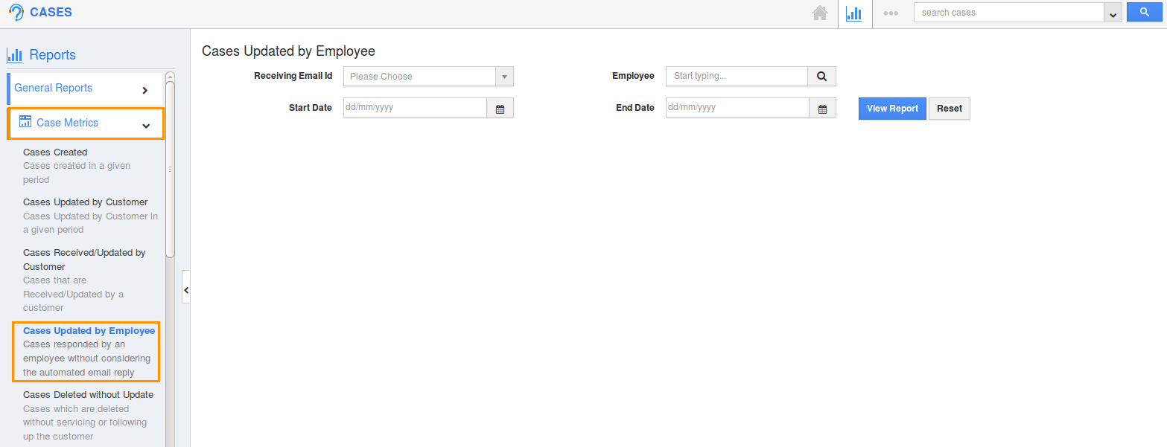Viewport: 1167px width, 447px height.
Task: Click the Employee lookup magnifier icon
Action: pos(821,76)
